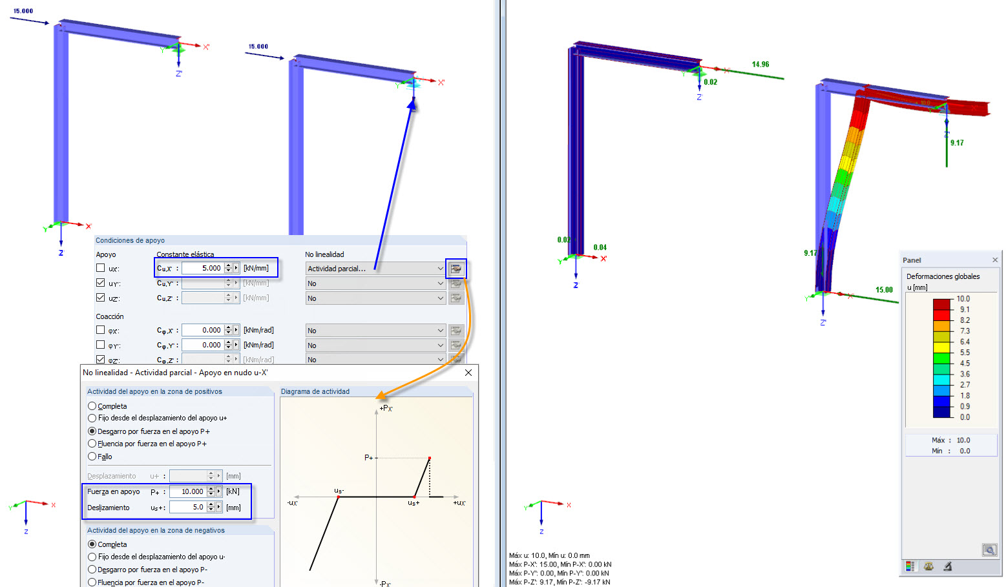Open the Actividad parcial nonlinearity dropdown
1006x587 pixels.
pyautogui.click(x=375, y=268)
